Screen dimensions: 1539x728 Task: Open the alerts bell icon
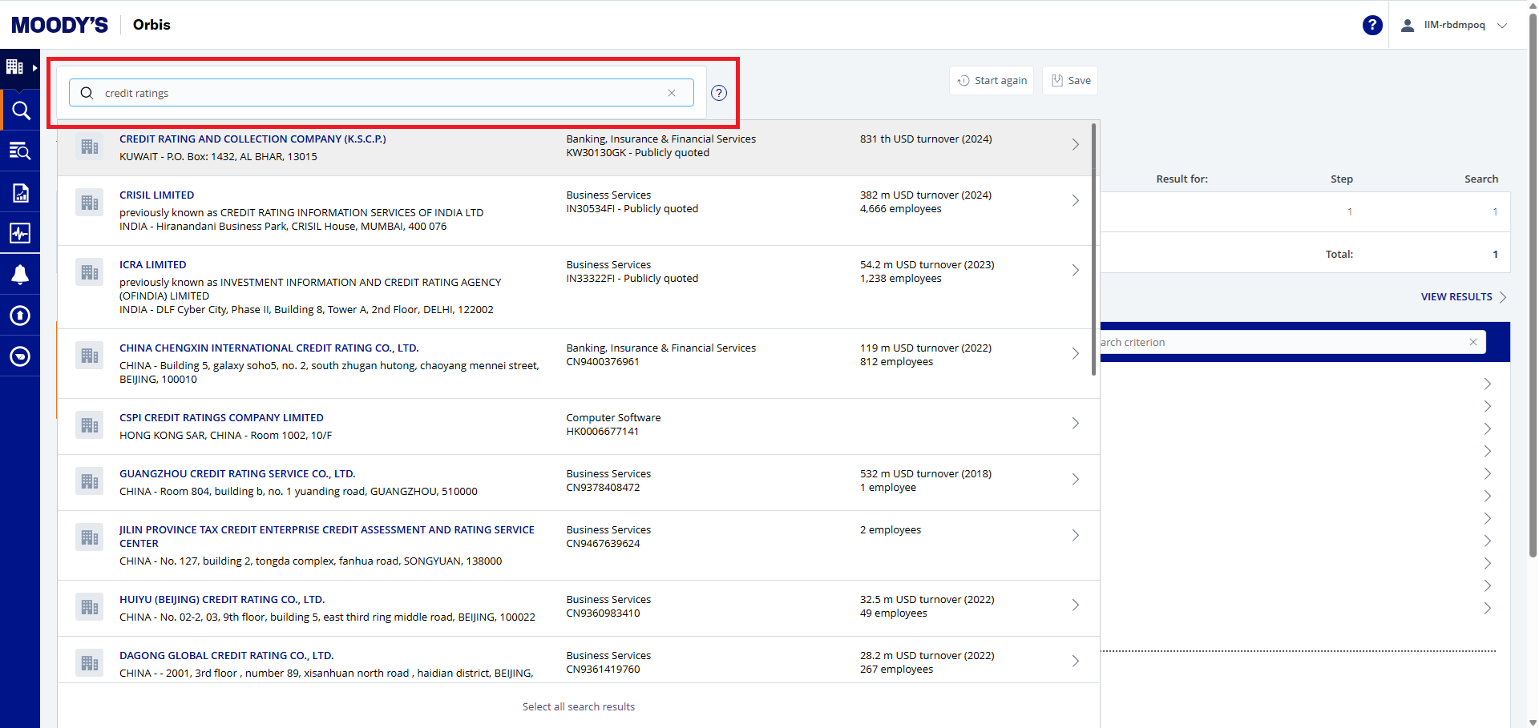click(20, 275)
